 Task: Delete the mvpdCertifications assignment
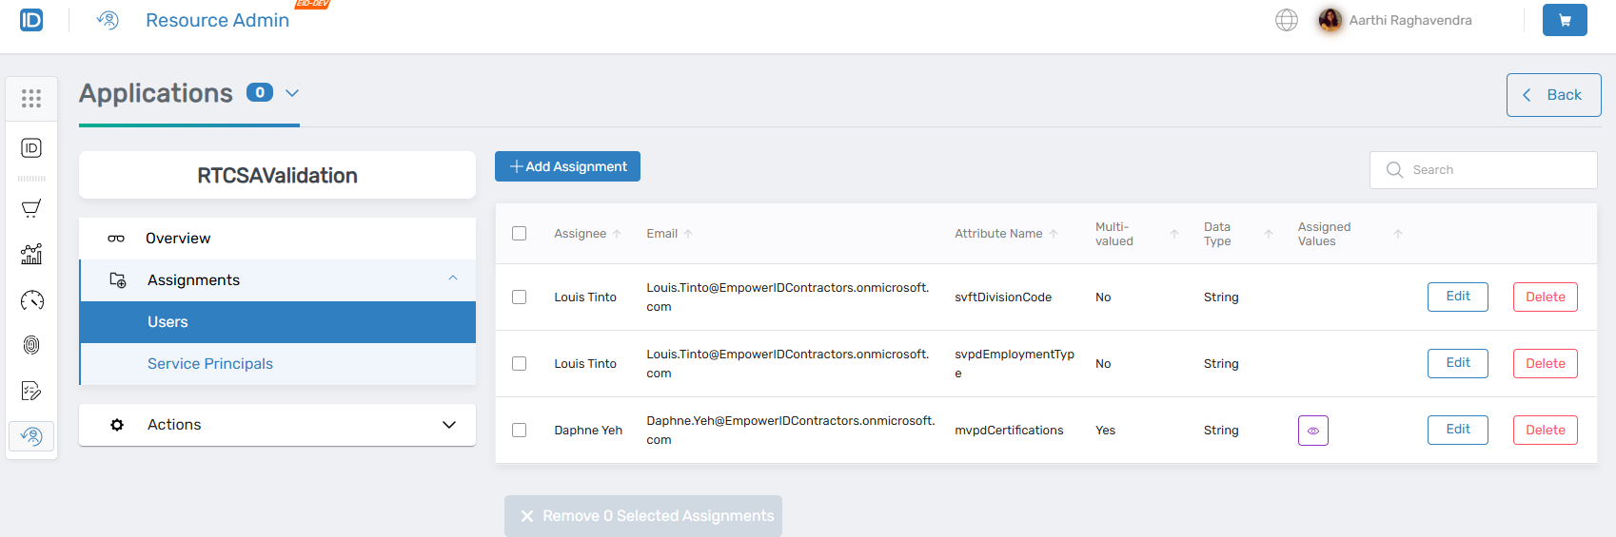pyautogui.click(x=1546, y=430)
